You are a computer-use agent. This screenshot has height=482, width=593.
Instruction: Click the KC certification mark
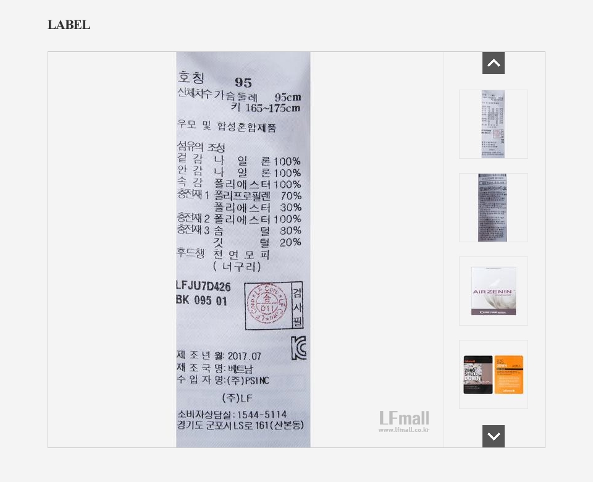point(298,348)
